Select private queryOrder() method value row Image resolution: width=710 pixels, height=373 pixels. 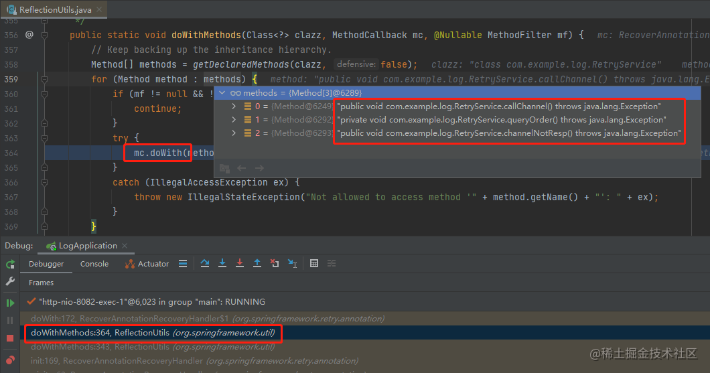[x=457, y=120]
